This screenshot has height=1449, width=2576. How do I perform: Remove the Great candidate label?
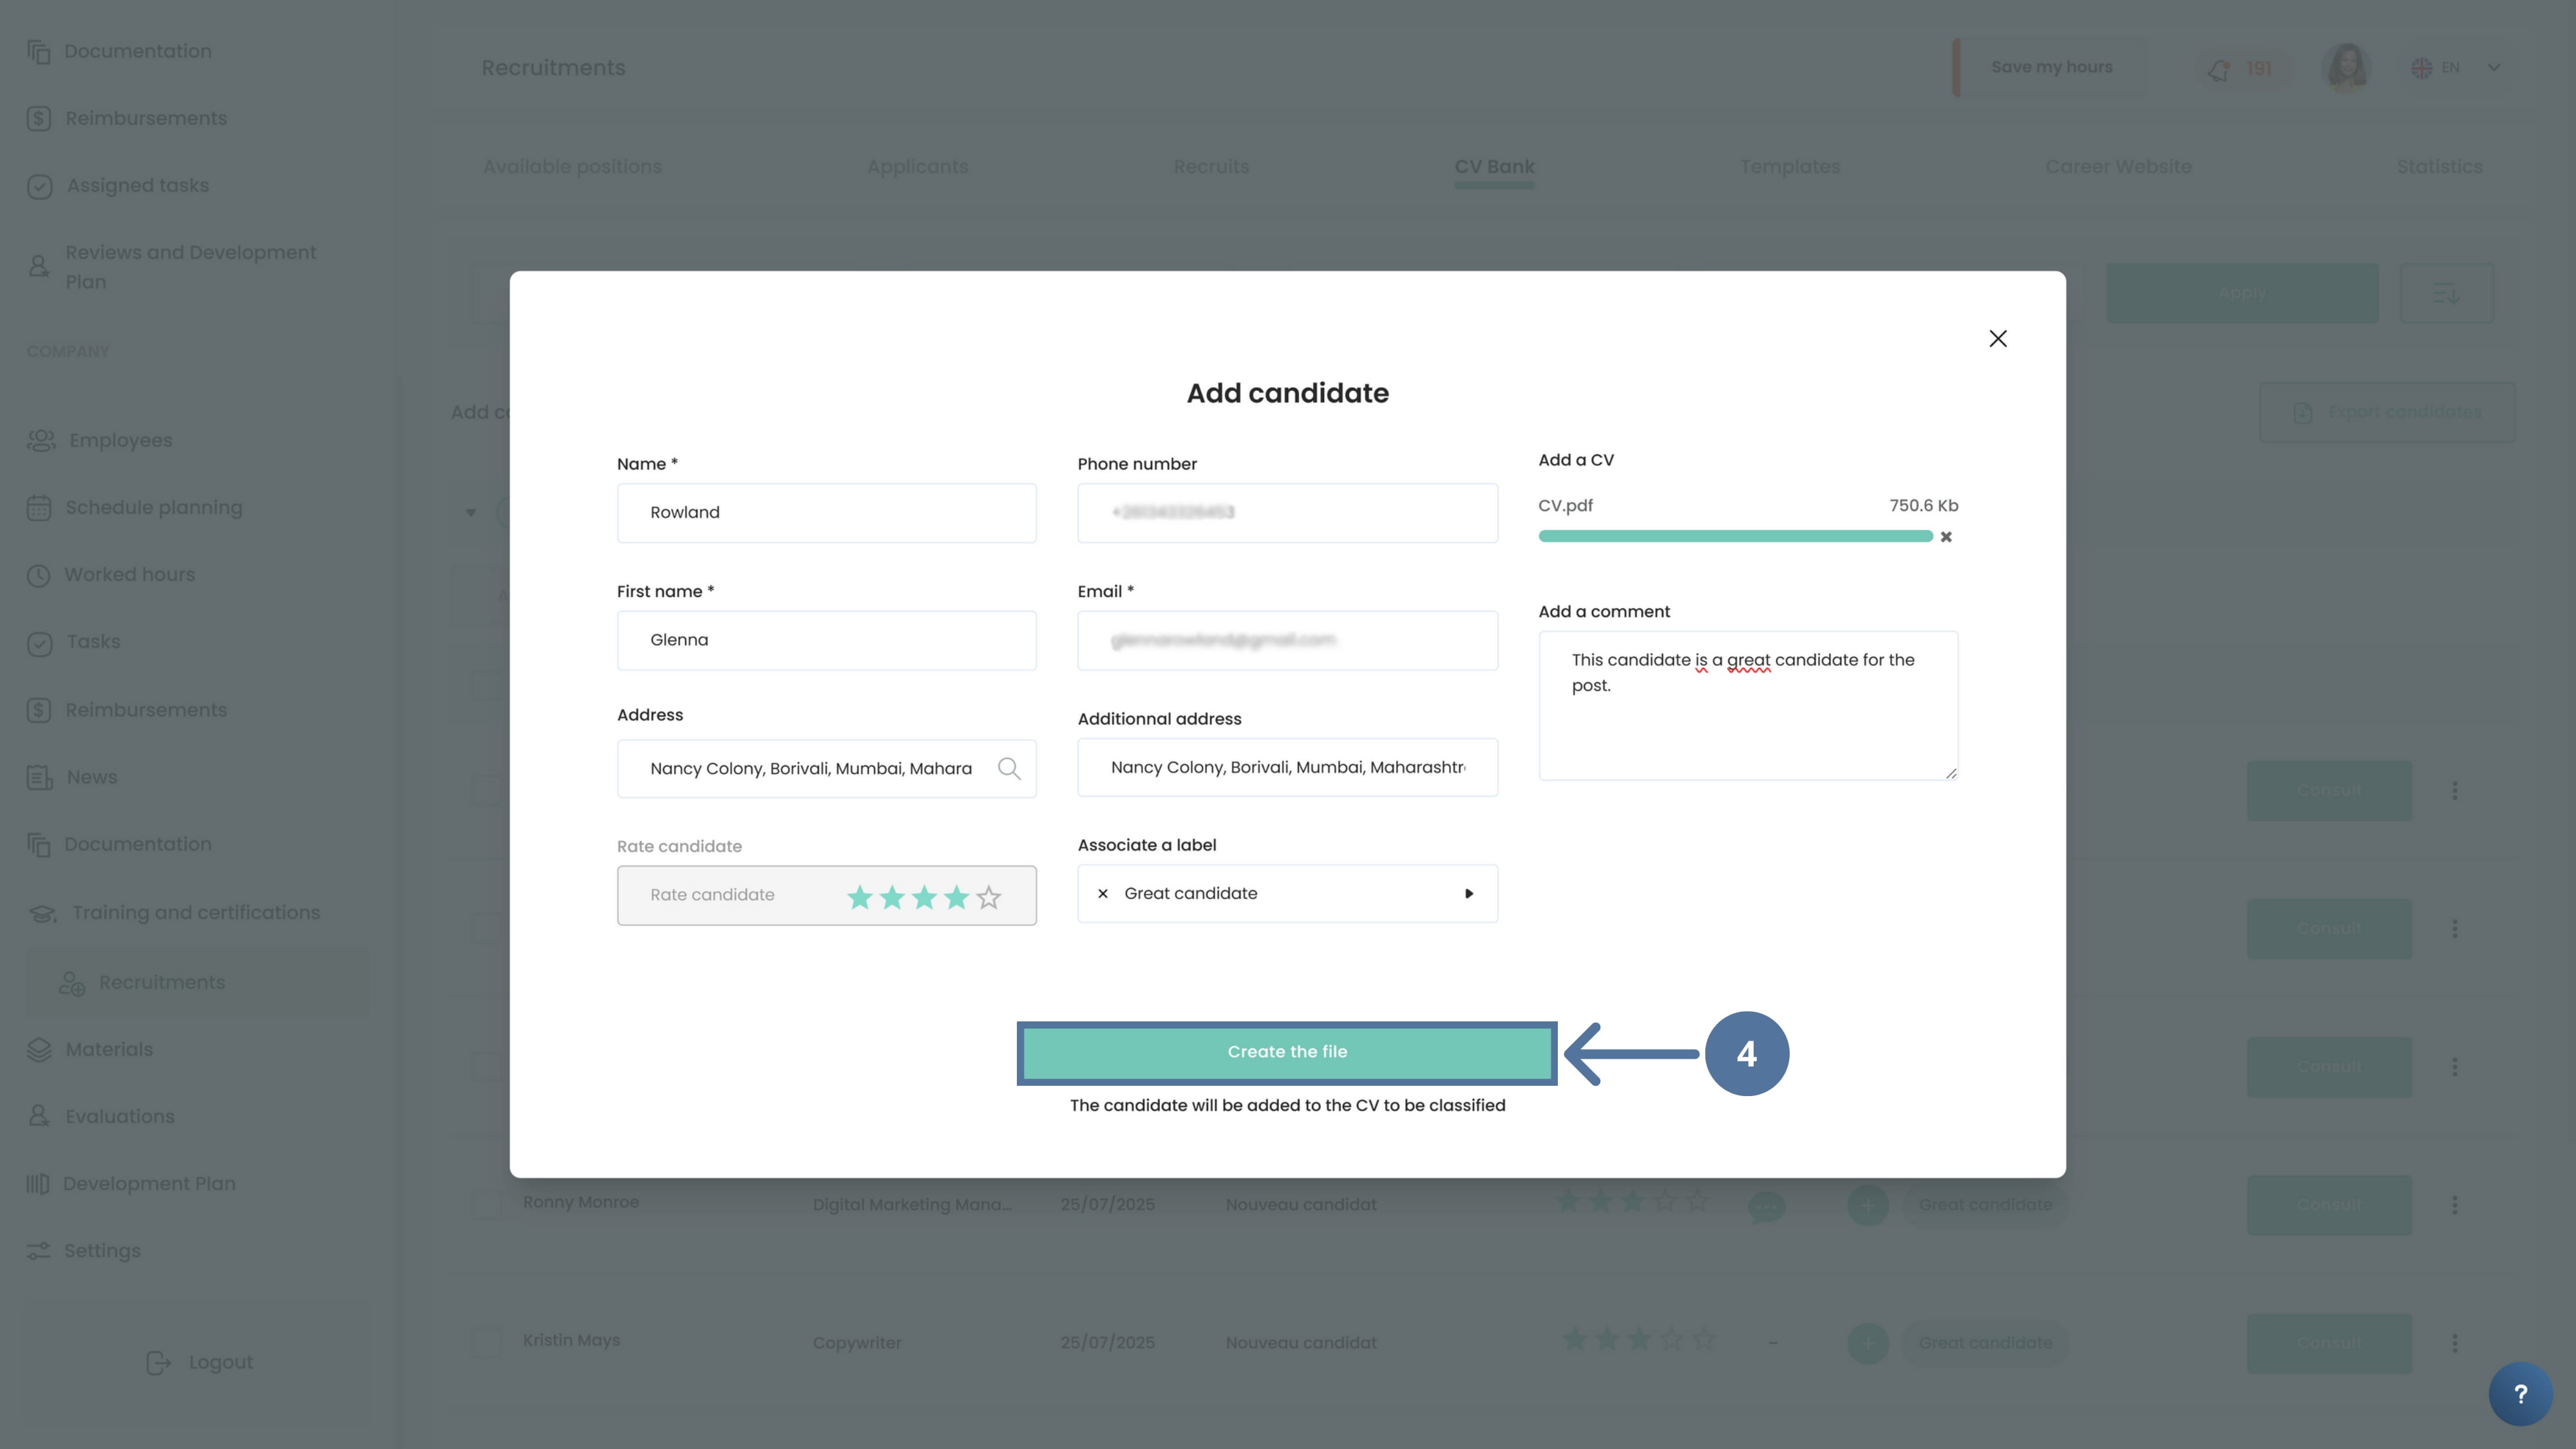[x=1103, y=894]
